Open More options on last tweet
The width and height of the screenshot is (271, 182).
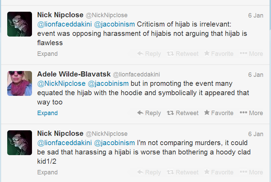click(x=251, y=172)
